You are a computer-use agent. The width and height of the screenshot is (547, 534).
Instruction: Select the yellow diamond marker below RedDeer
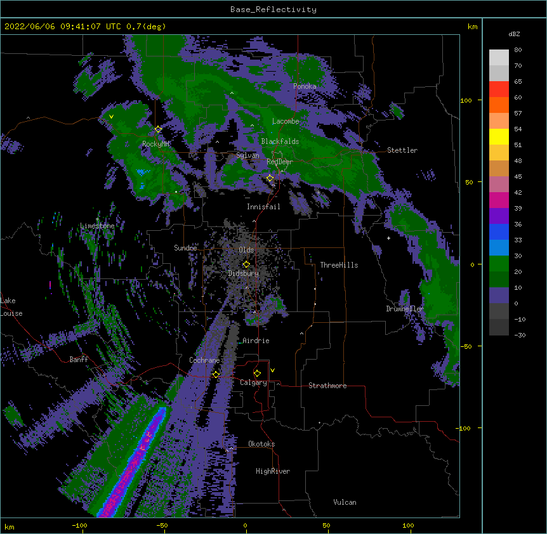coord(270,178)
